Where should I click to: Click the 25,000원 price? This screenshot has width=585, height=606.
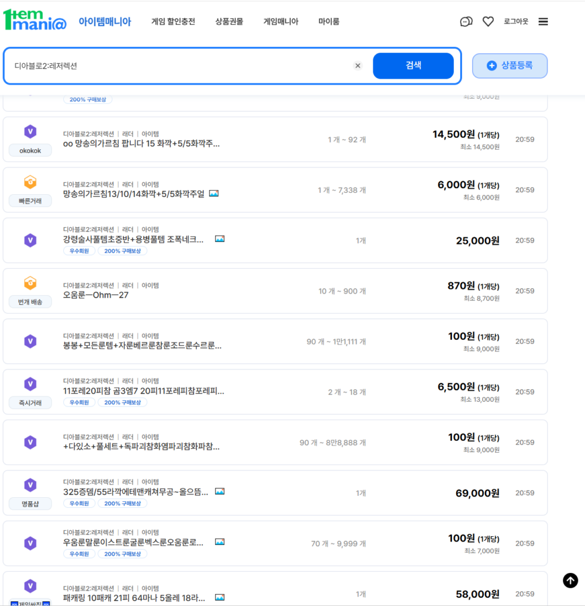click(477, 240)
